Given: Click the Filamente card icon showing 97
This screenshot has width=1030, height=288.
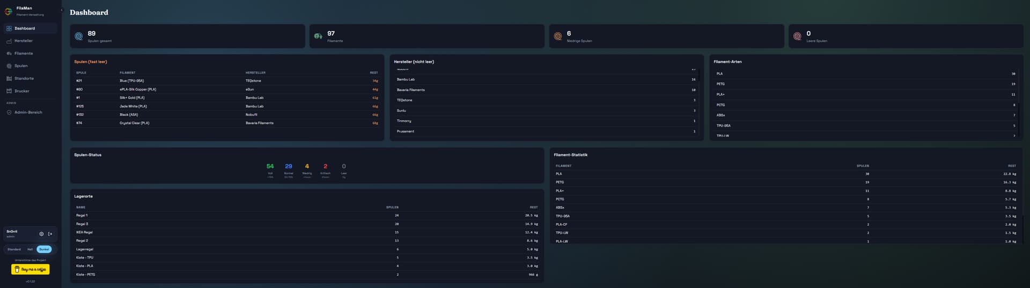Looking at the screenshot, I should point(318,36).
